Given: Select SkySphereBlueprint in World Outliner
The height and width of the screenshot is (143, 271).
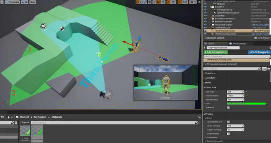Looking at the screenshot, I should click(x=224, y=25).
